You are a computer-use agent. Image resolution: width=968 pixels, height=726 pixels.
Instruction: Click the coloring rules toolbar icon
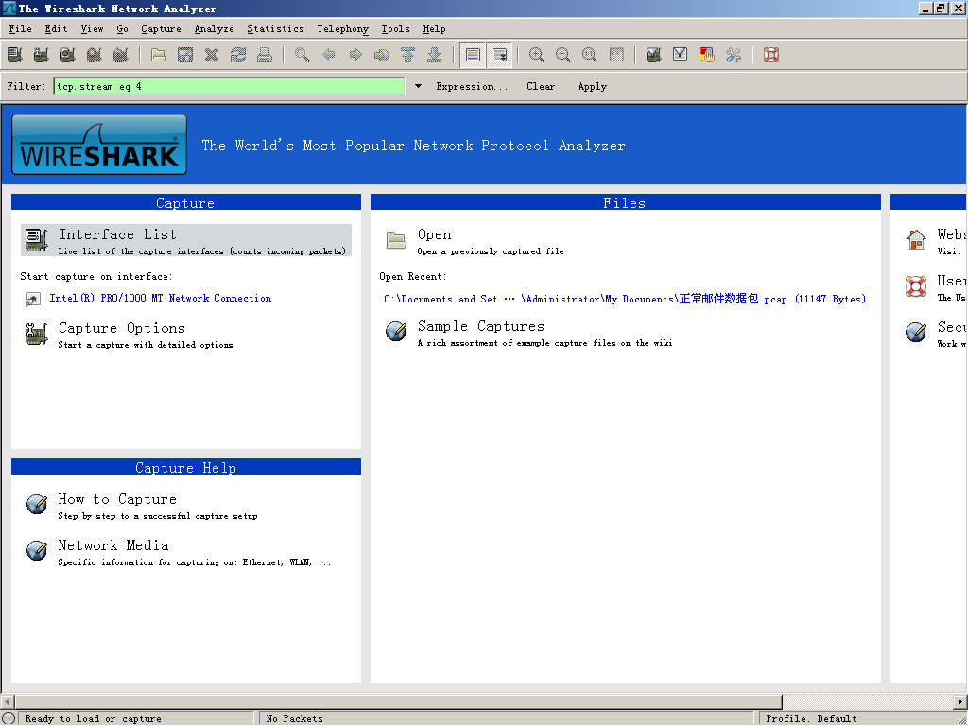[707, 55]
